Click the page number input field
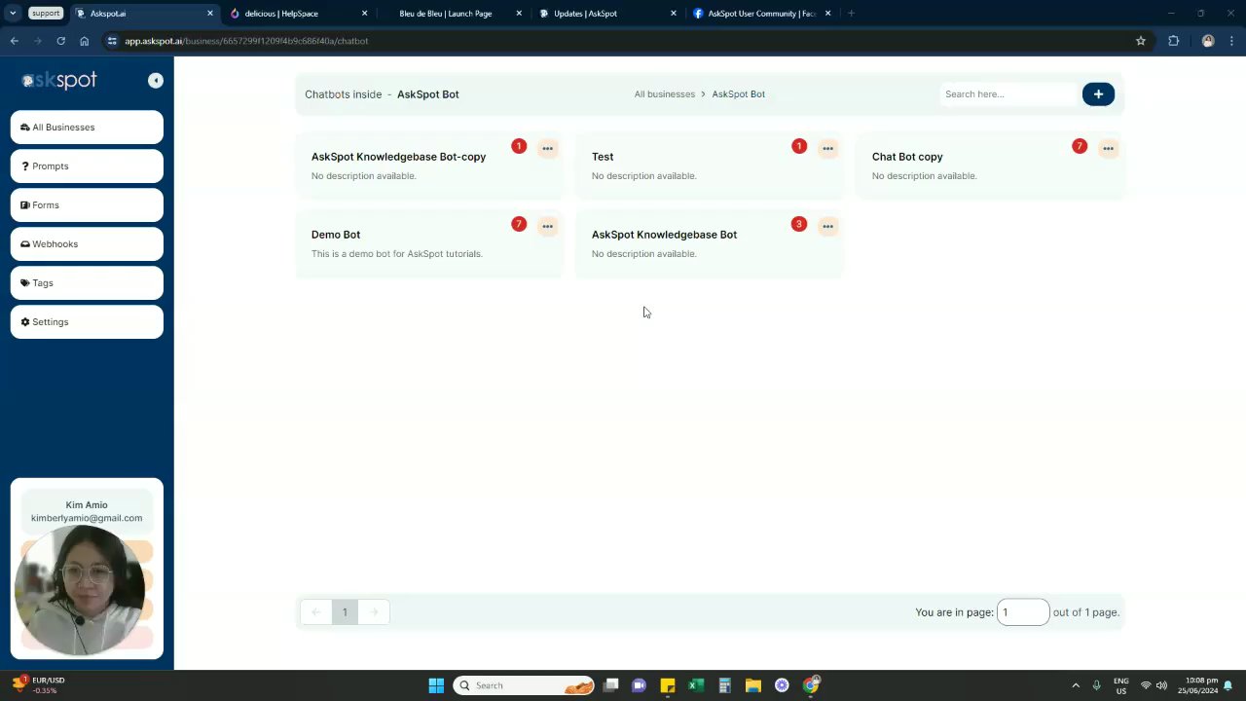 pos(1023,612)
